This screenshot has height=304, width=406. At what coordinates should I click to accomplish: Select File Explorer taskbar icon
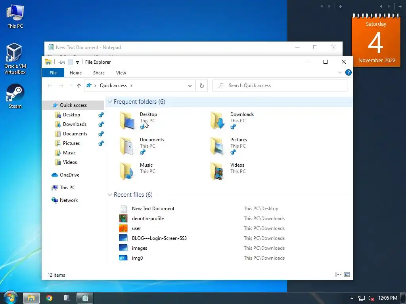(31, 298)
